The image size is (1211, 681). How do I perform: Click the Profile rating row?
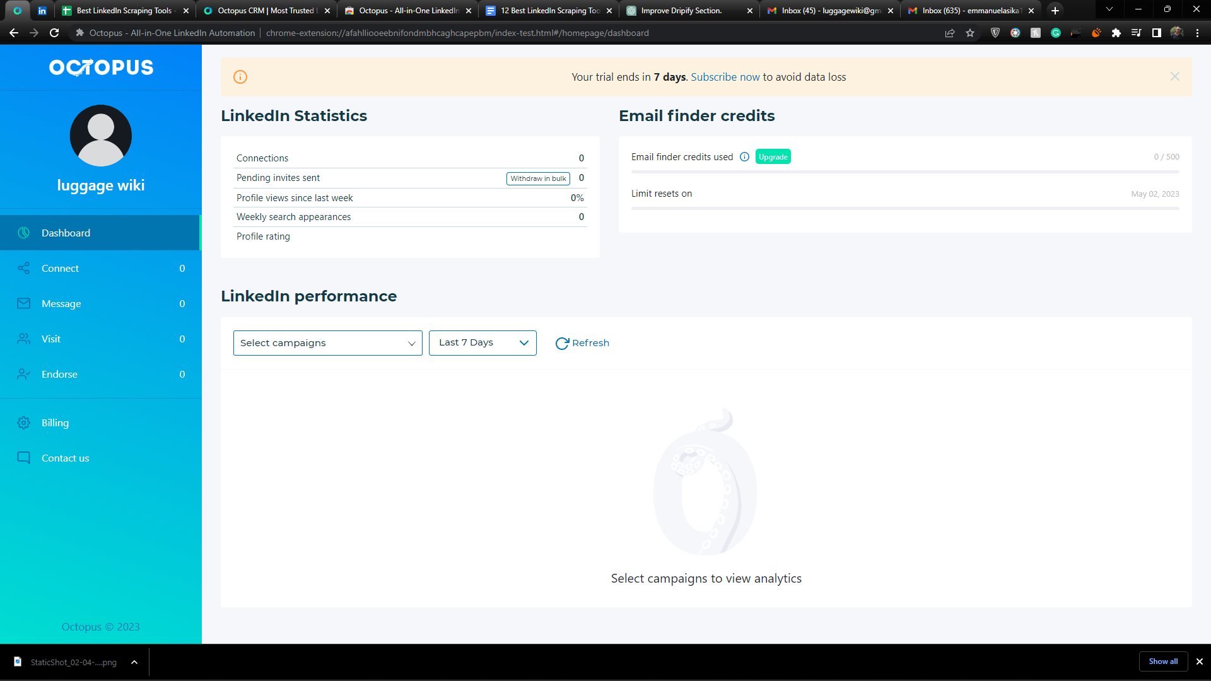pyautogui.click(x=410, y=236)
